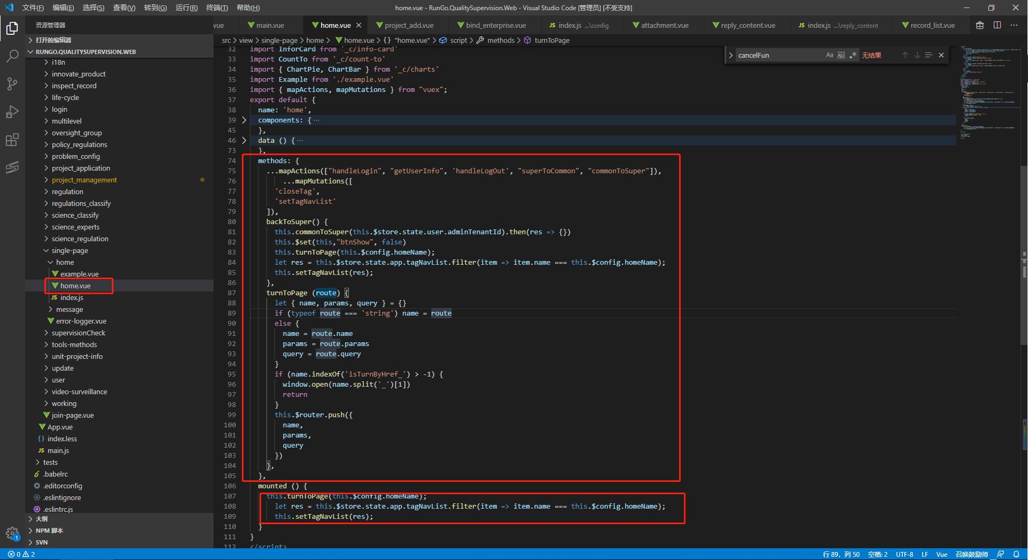Toggle Match Whole Word in find widget
This screenshot has width=1028, height=560.
[x=841, y=55]
